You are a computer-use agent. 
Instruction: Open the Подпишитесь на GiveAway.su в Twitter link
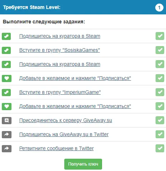(x=64, y=134)
